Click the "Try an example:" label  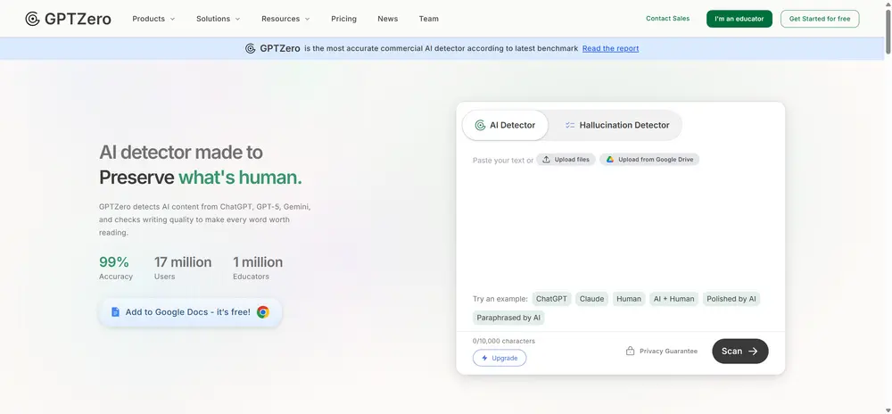tap(500, 299)
